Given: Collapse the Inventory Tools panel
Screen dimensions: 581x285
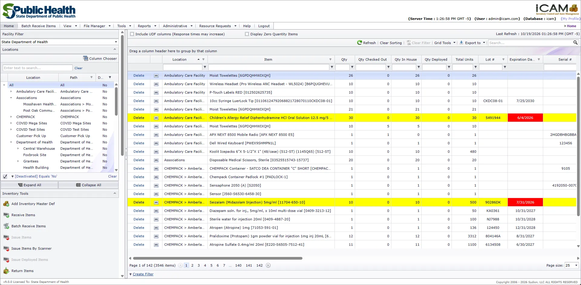Looking at the screenshot, I should 115,194.
